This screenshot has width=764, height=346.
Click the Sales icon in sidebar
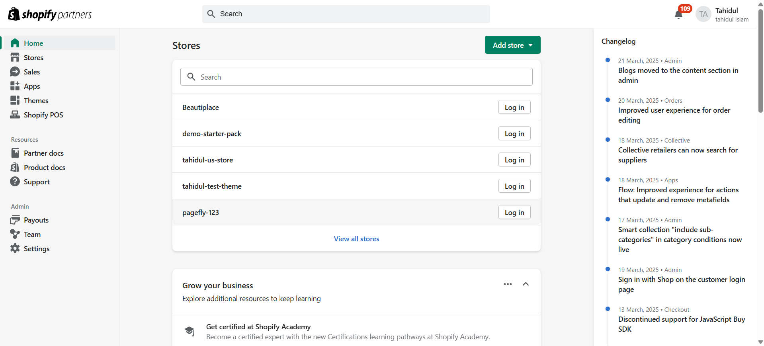coord(15,72)
